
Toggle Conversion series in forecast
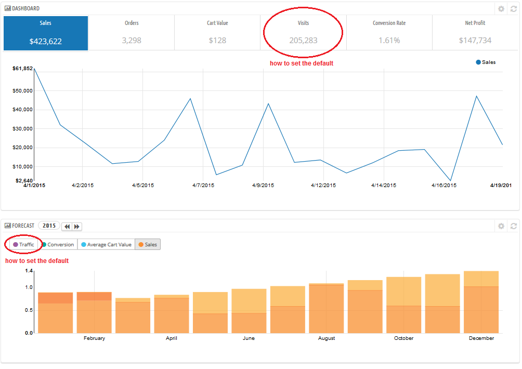click(58, 245)
